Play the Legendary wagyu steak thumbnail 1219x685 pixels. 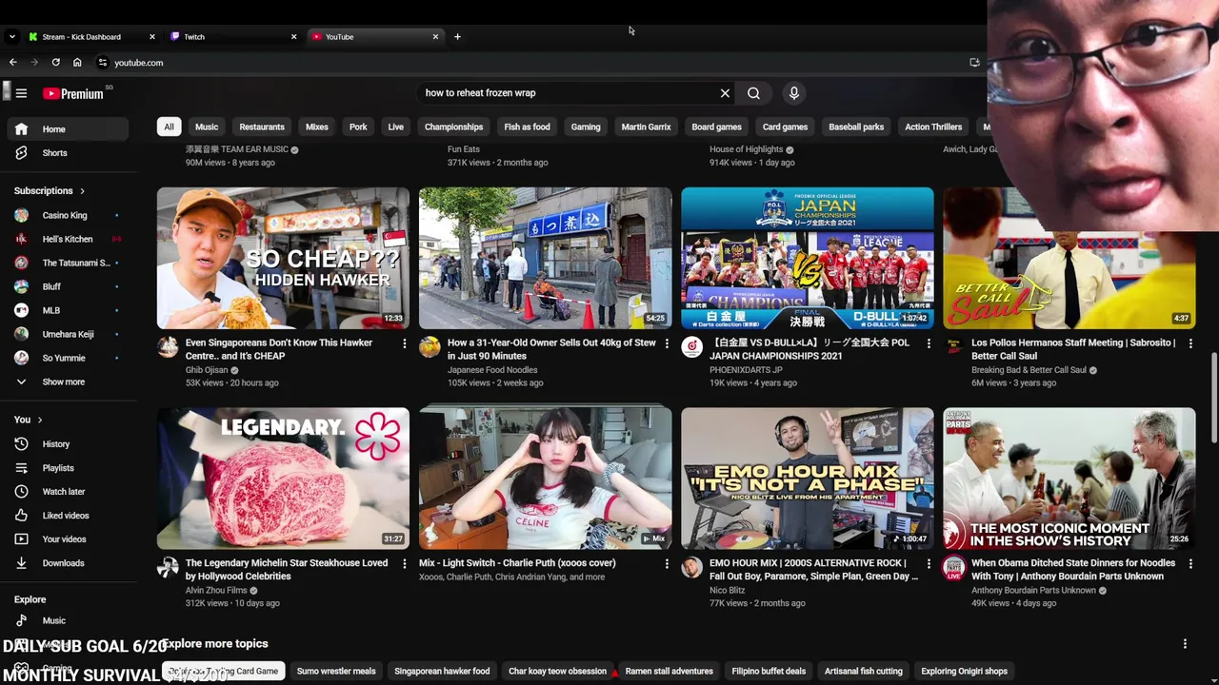[283, 479]
